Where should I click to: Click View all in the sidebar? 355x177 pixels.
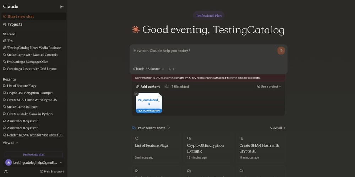pos(10,143)
